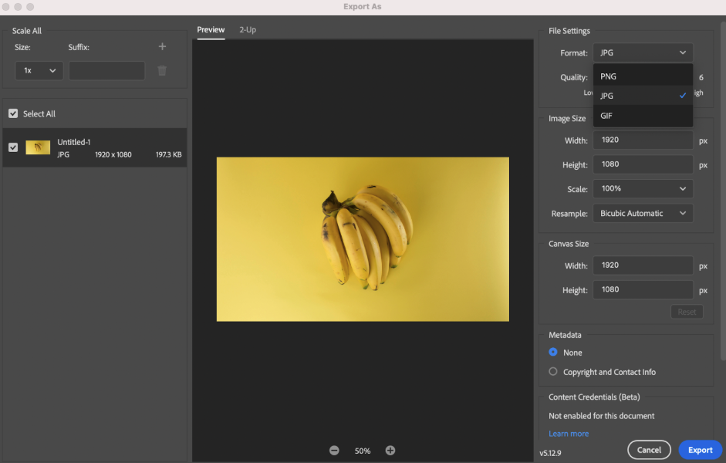Click the 197.3 KB file size text
726x463 pixels.
pyautogui.click(x=168, y=154)
